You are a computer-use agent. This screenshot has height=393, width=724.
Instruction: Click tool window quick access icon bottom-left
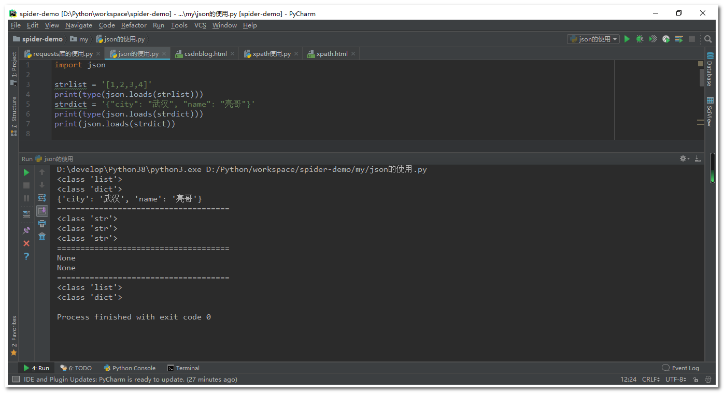click(16, 380)
